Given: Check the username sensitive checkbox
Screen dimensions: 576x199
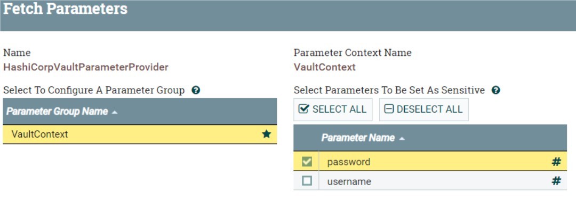Looking at the screenshot, I should pos(307,181).
